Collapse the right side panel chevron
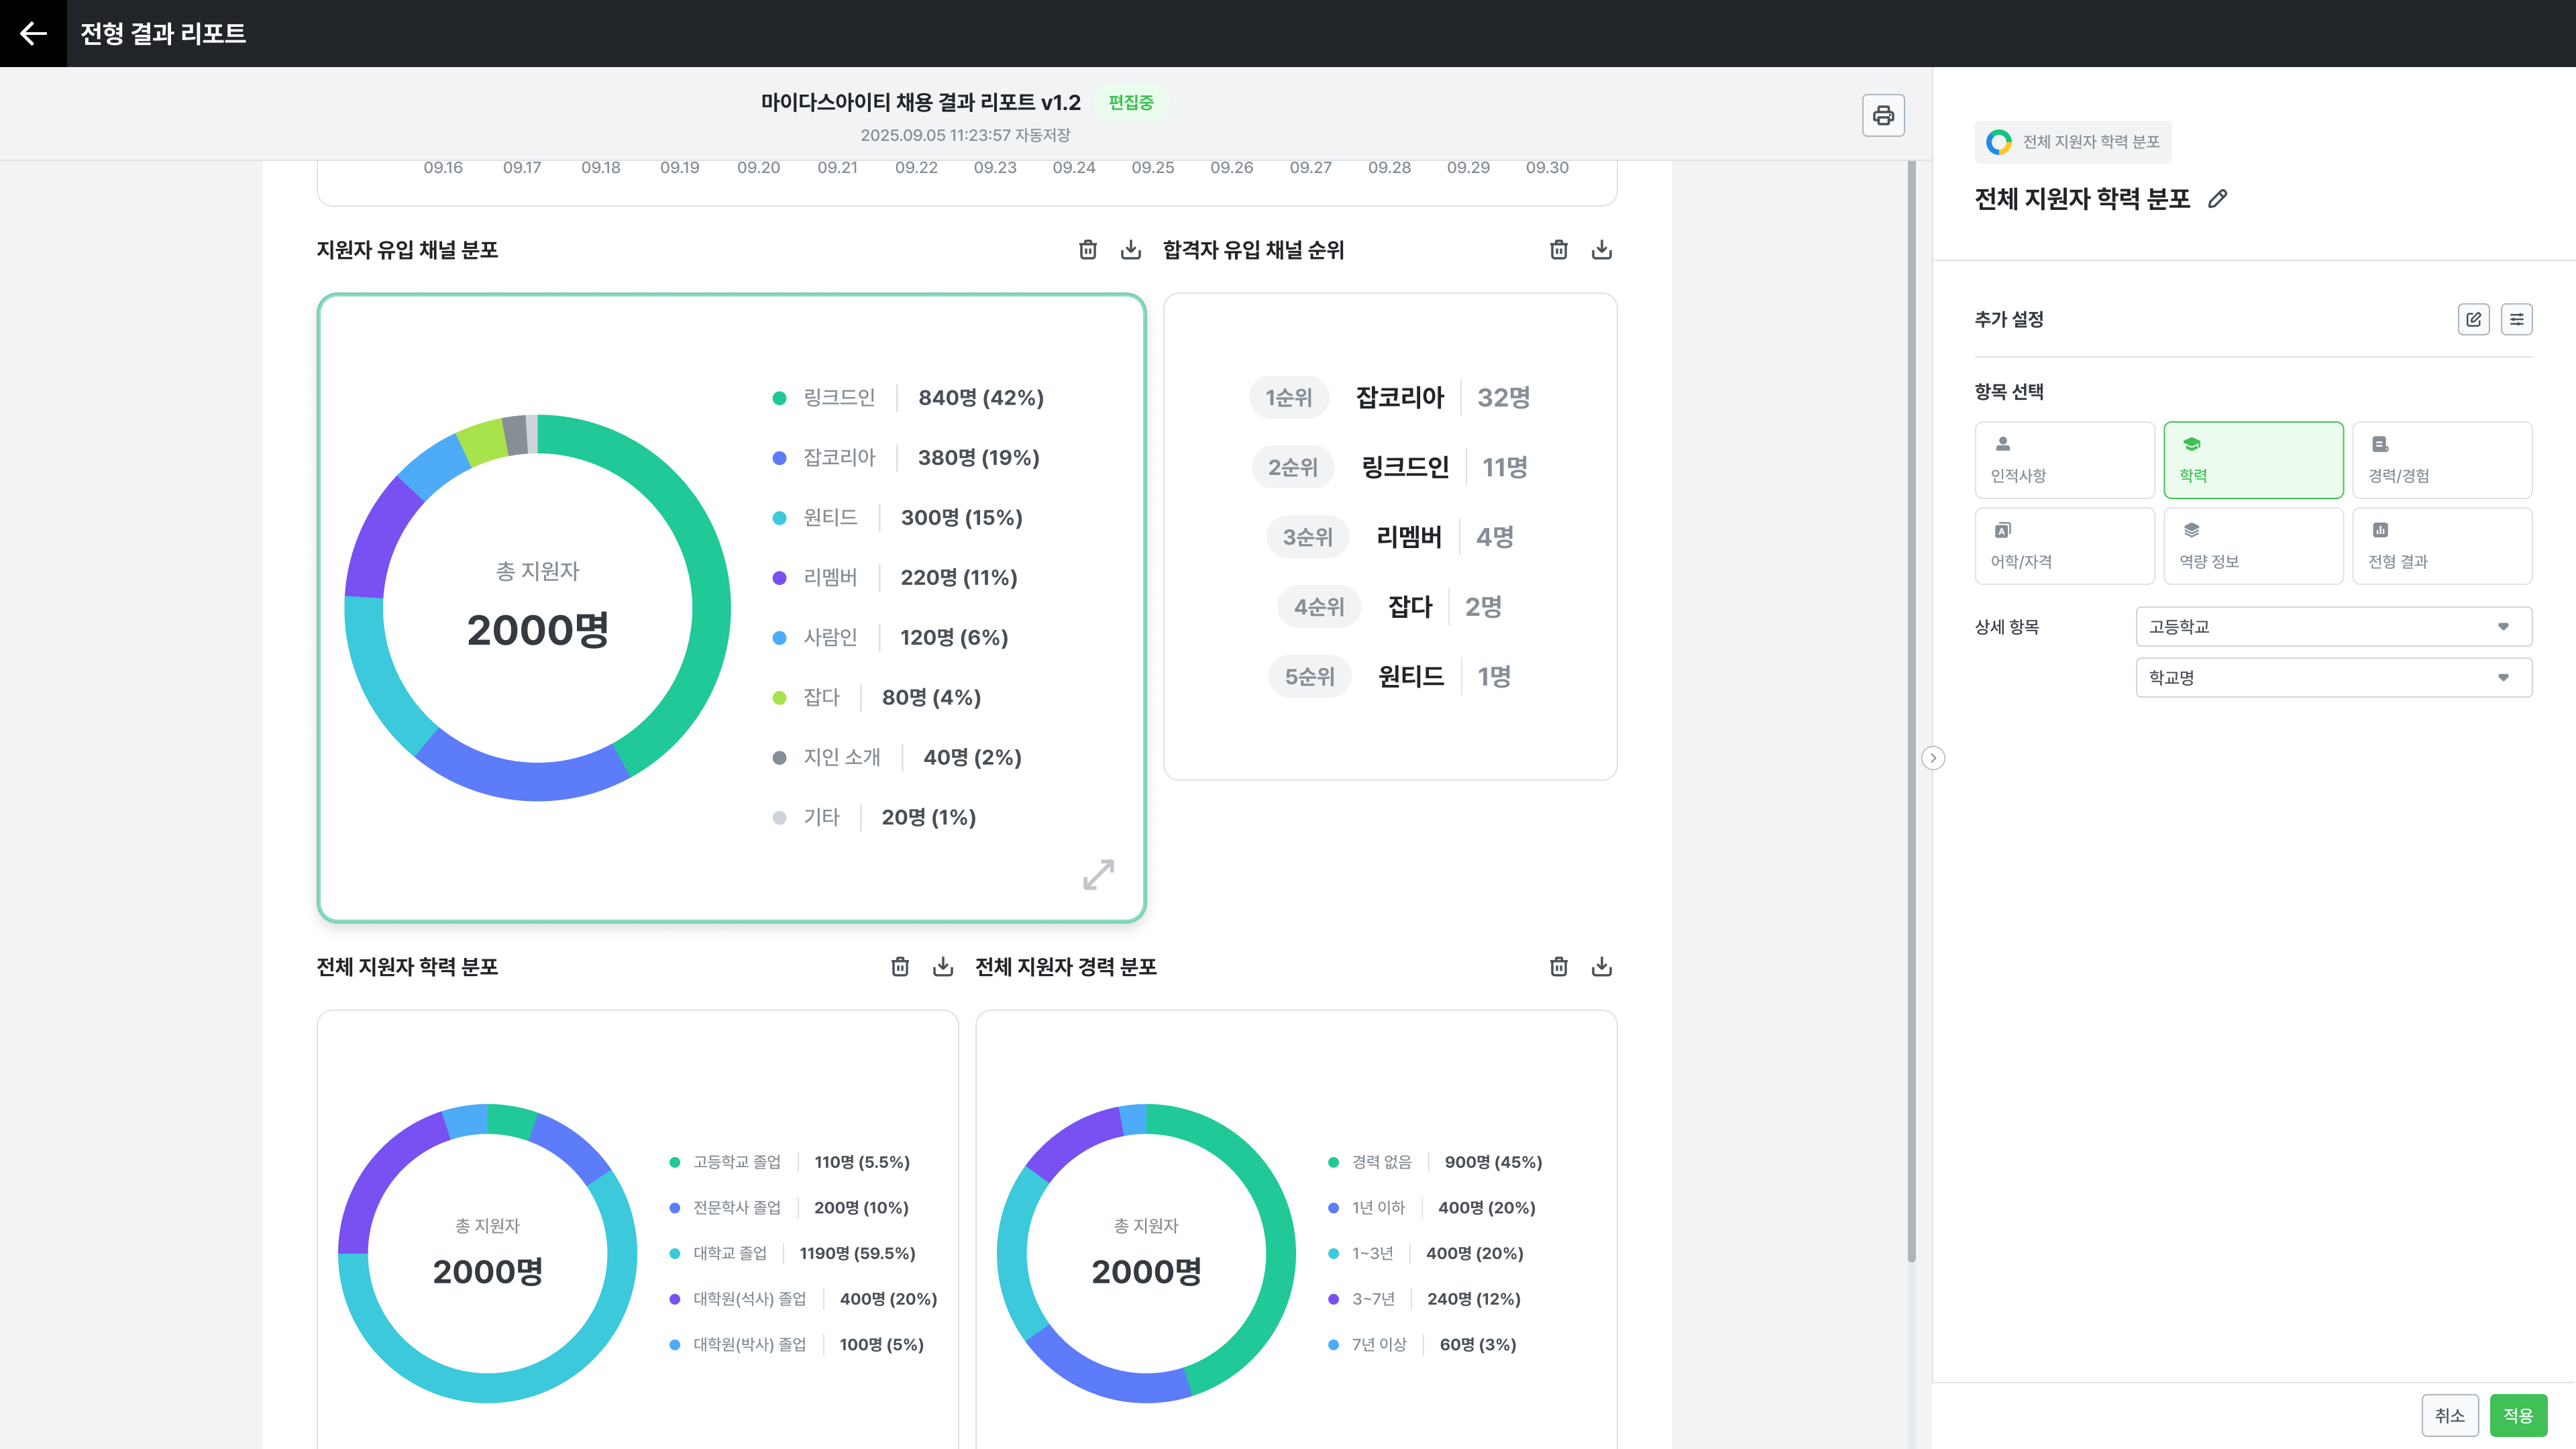 (x=1933, y=758)
